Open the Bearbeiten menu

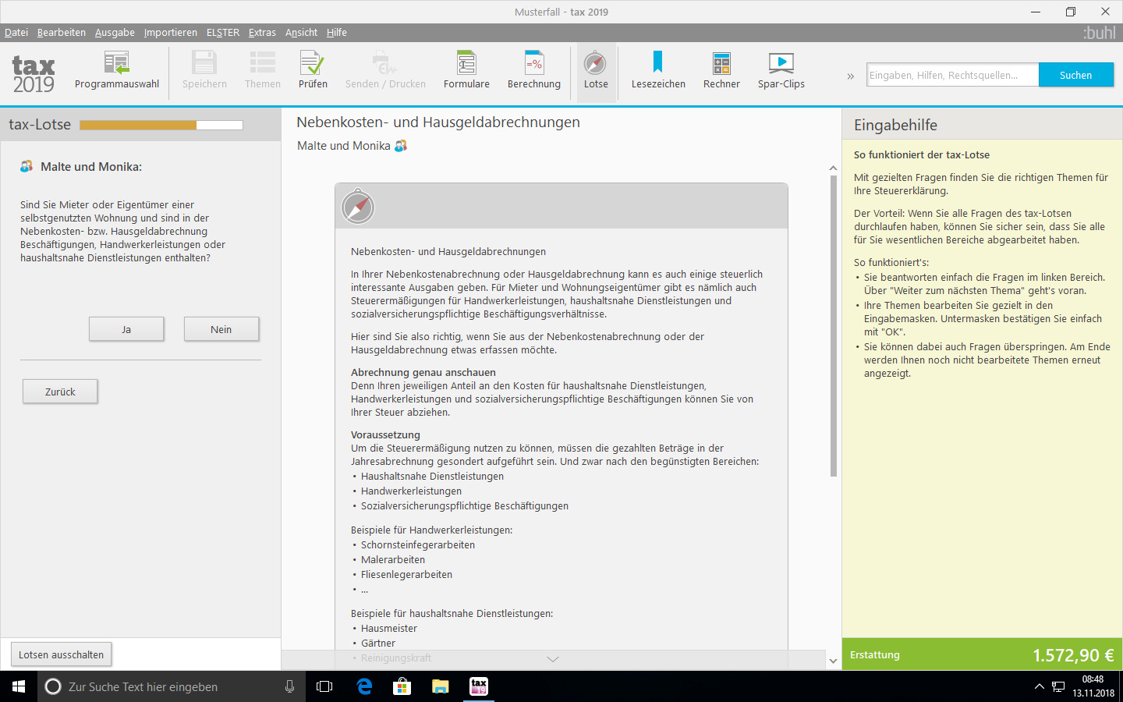(62, 33)
